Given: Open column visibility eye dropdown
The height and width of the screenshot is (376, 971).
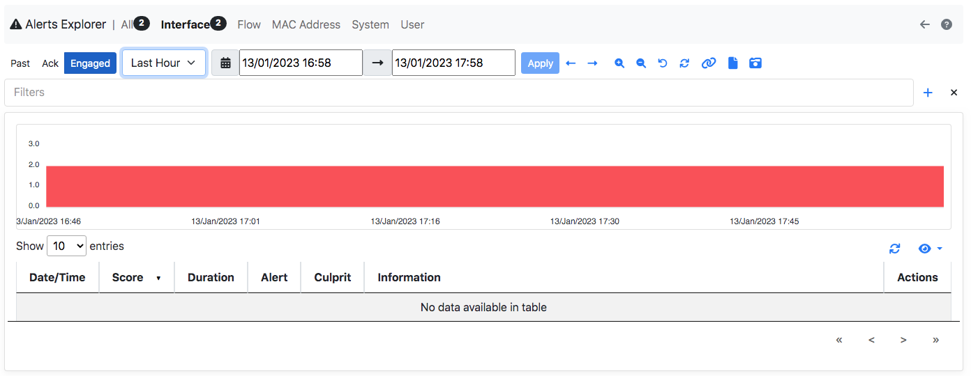Looking at the screenshot, I should (x=931, y=249).
